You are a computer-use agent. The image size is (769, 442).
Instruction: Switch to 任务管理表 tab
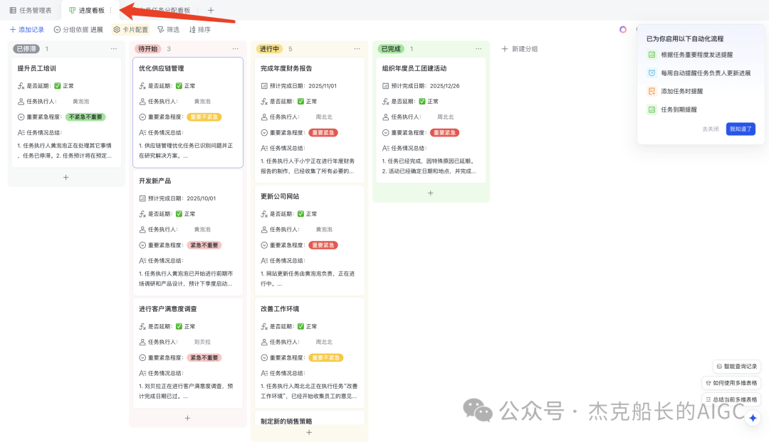tap(31, 10)
